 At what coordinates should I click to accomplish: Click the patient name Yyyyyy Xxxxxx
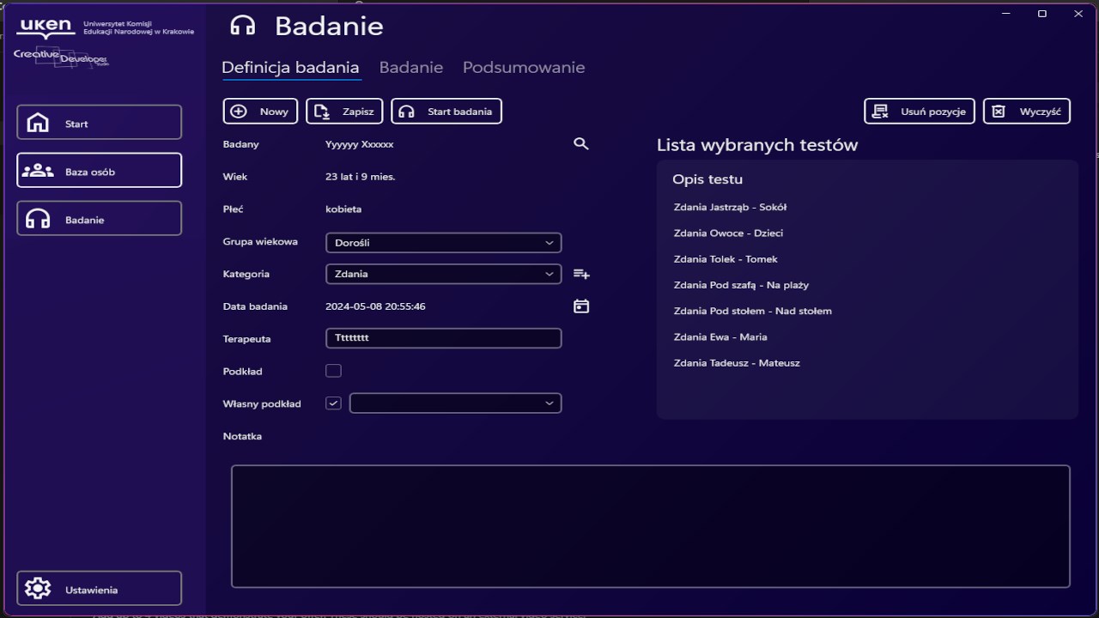359,144
